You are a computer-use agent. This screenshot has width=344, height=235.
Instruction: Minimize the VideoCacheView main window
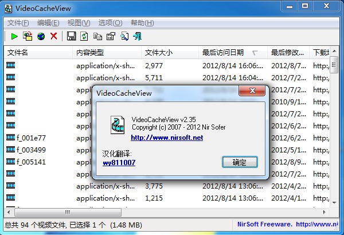click(x=290, y=6)
